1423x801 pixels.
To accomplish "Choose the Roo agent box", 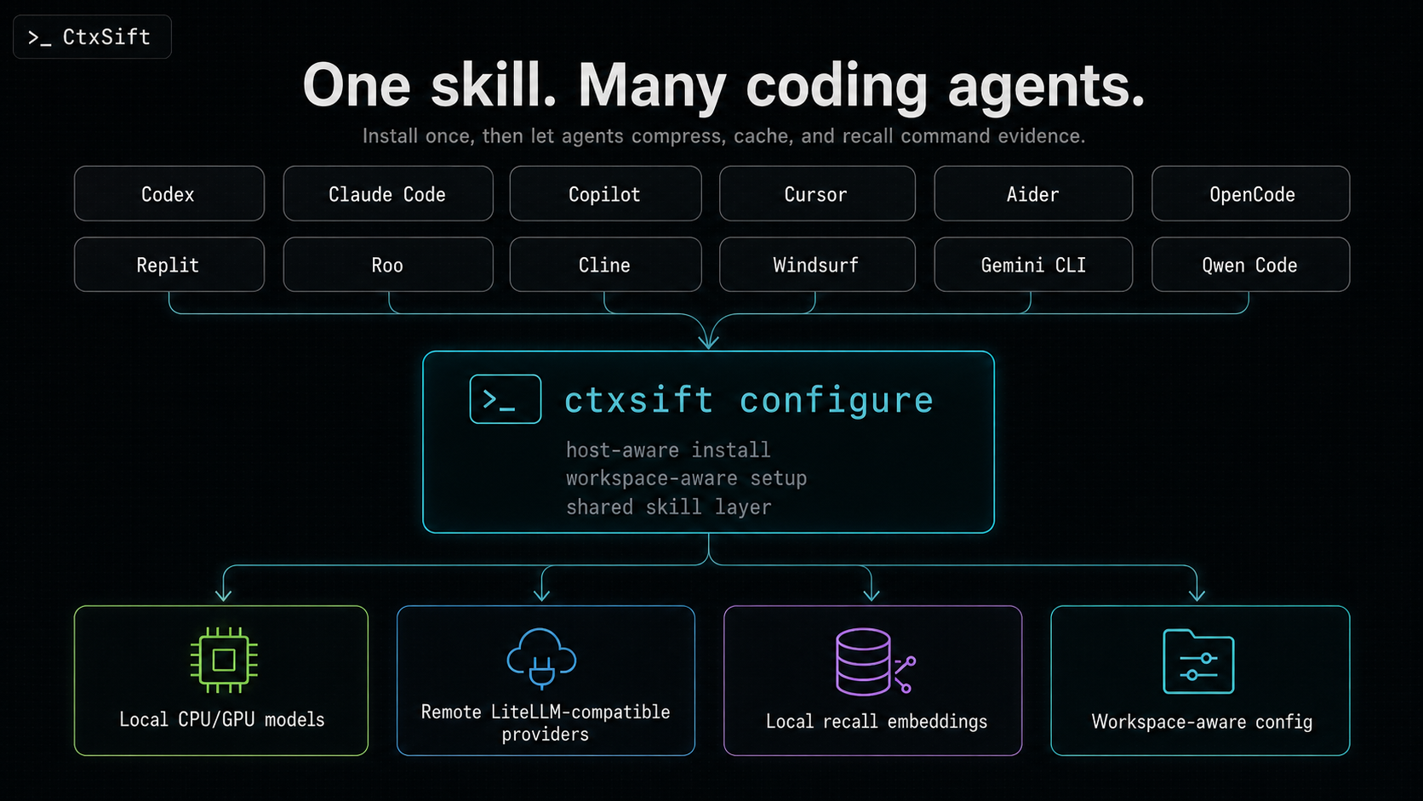I will pyautogui.click(x=388, y=264).
